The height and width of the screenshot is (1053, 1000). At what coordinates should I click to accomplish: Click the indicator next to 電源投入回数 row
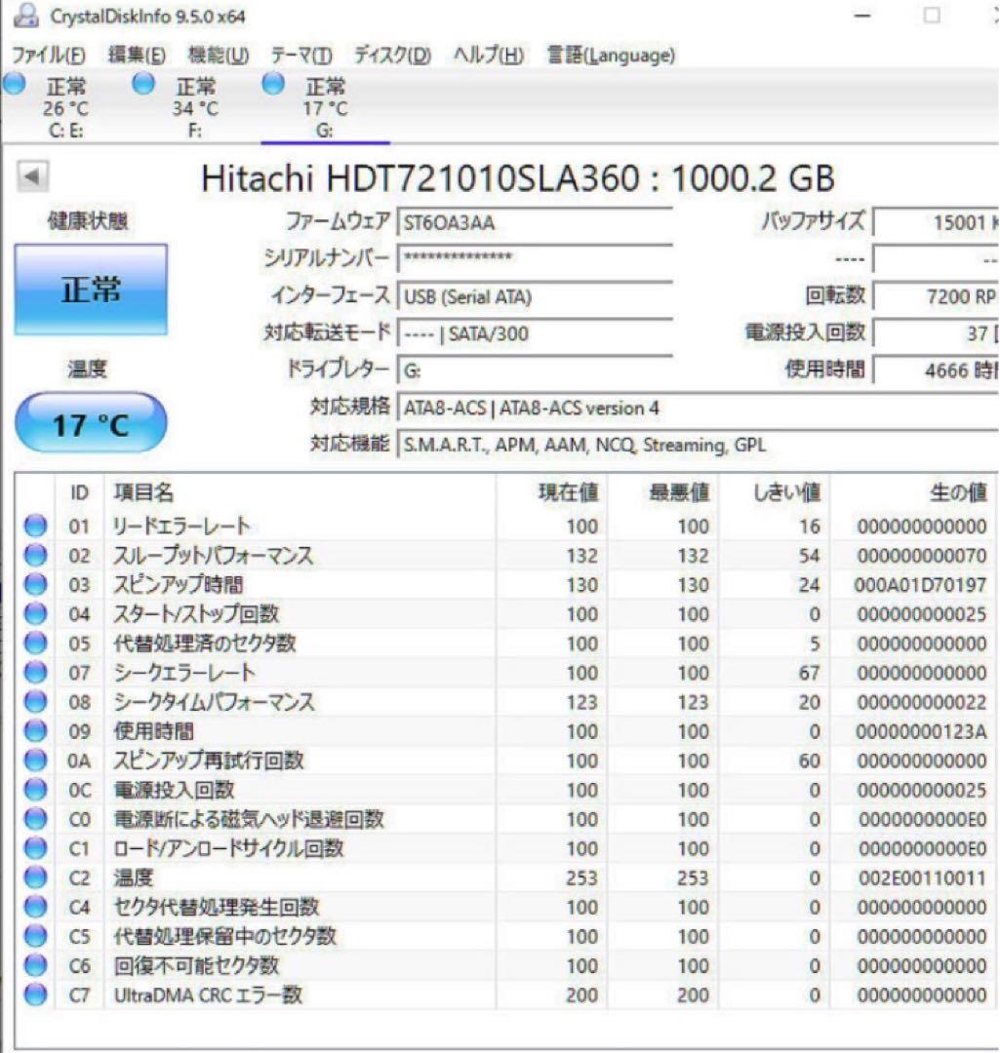tap(35, 791)
